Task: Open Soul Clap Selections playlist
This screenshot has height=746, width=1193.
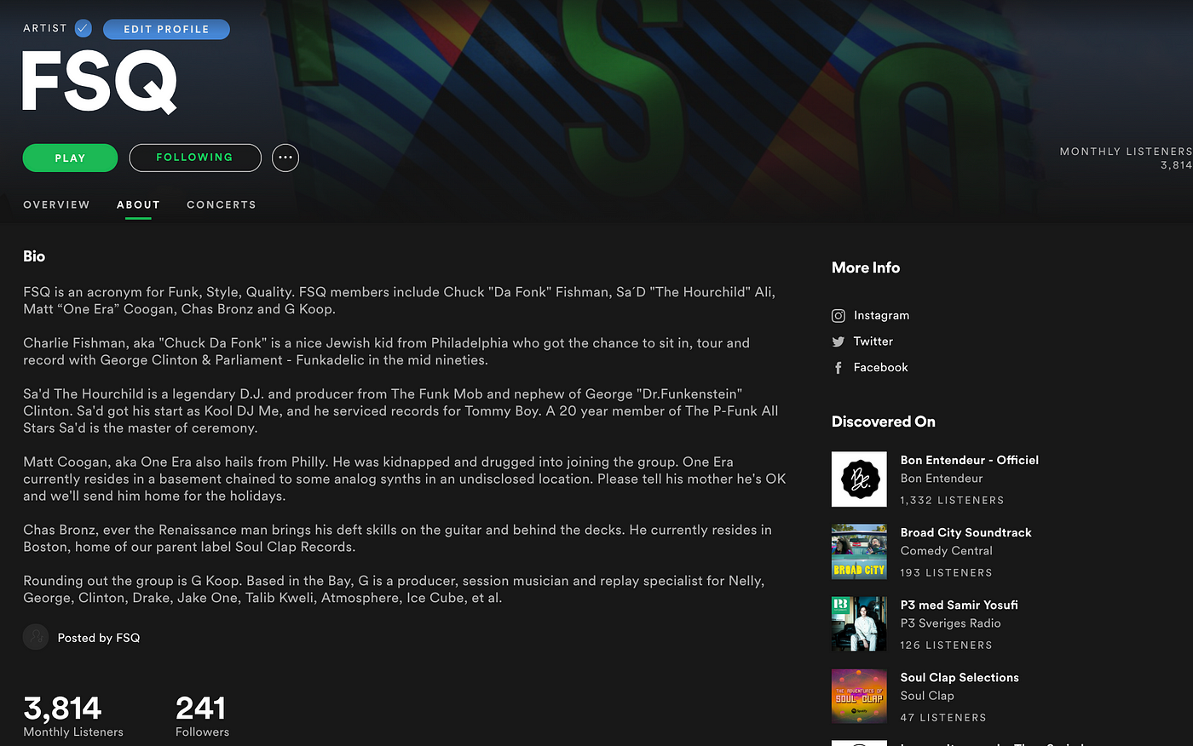Action: coord(960,677)
